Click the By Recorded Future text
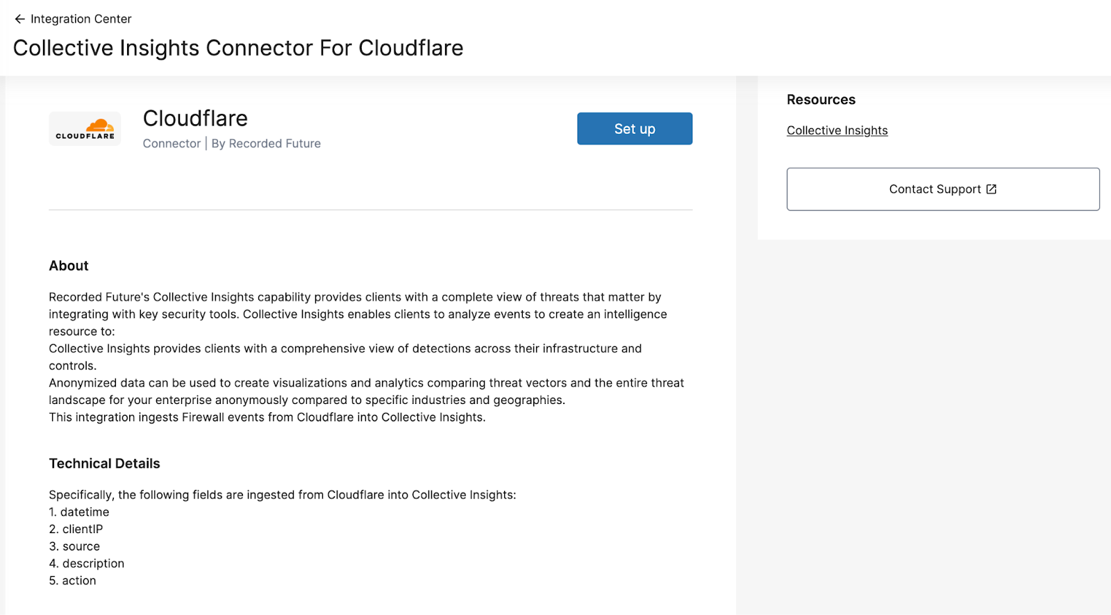 (266, 144)
